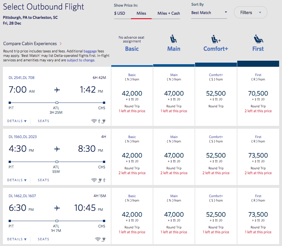Select the Miles + Cash price option

(168, 13)
